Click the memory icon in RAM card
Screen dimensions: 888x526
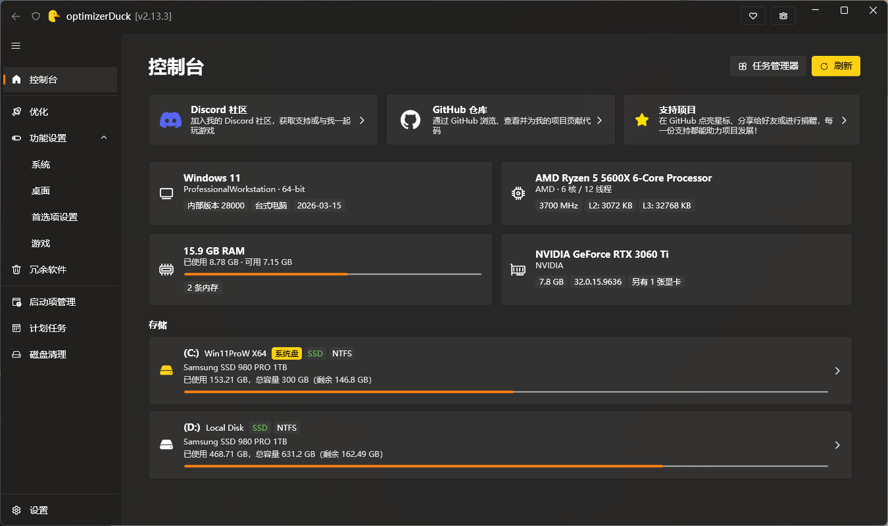166,270
